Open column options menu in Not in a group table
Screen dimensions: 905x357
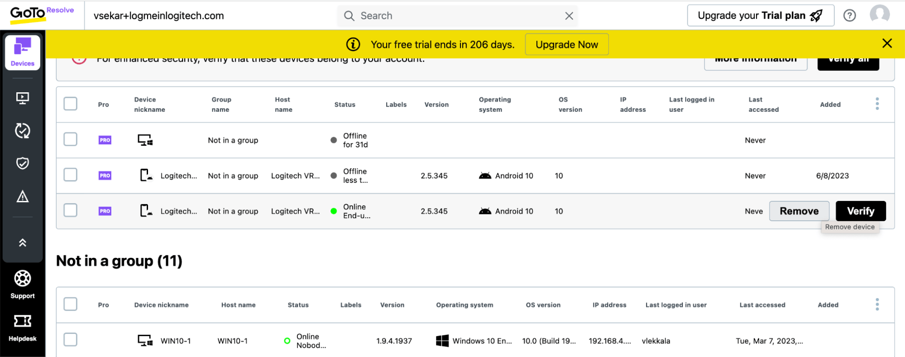pyautogui.click(x=877, y=304)
